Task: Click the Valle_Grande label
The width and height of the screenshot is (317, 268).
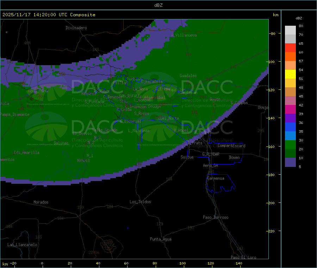Action: [105, 130]
